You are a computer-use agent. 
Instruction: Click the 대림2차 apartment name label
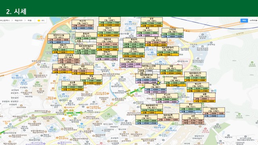tap(106, 52)
